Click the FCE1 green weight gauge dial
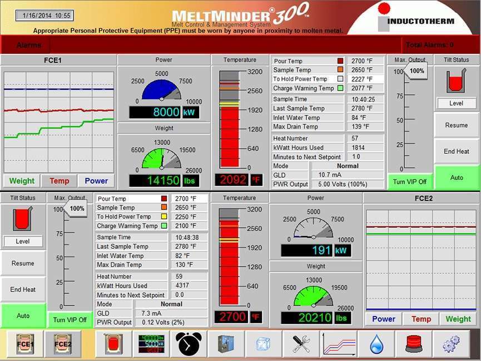 (x=162, y=158)
